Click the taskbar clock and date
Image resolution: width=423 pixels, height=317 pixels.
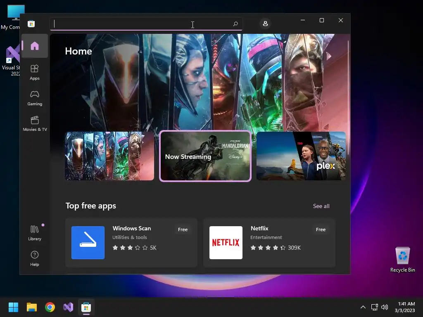tap(405, 307)
